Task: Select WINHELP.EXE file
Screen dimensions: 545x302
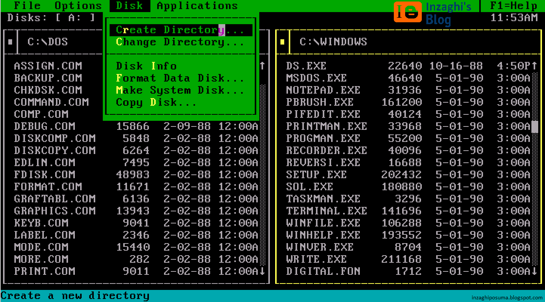Action: tap(408, 235)
